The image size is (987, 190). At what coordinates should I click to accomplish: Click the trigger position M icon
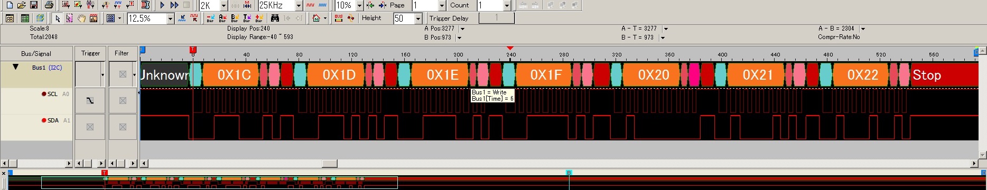click(247, 5)
